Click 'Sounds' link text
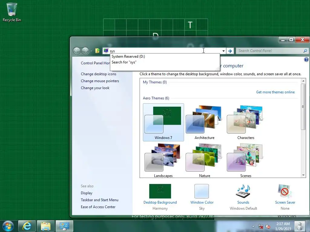The height and width of the screenshot is (232, 310). click(x=243, y=202)
